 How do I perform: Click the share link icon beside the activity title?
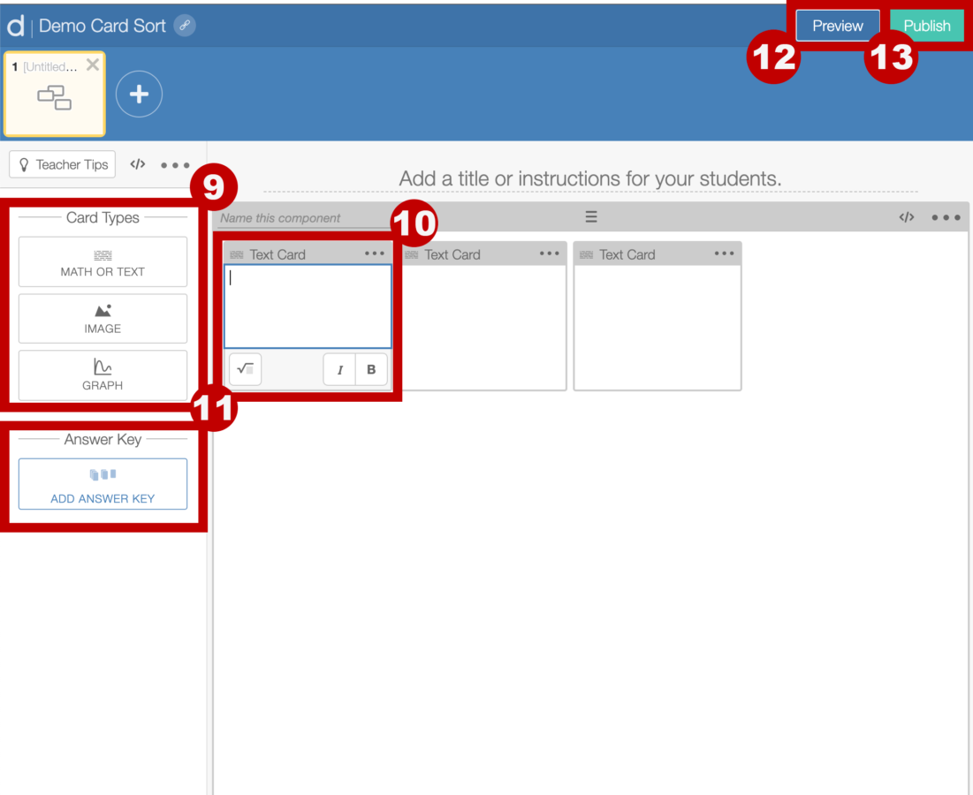point(184,26)
